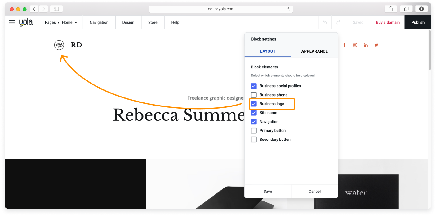Enable the Business phone checkbox
Viewport: 436px width, 216px height.
[x=254, y=95]
